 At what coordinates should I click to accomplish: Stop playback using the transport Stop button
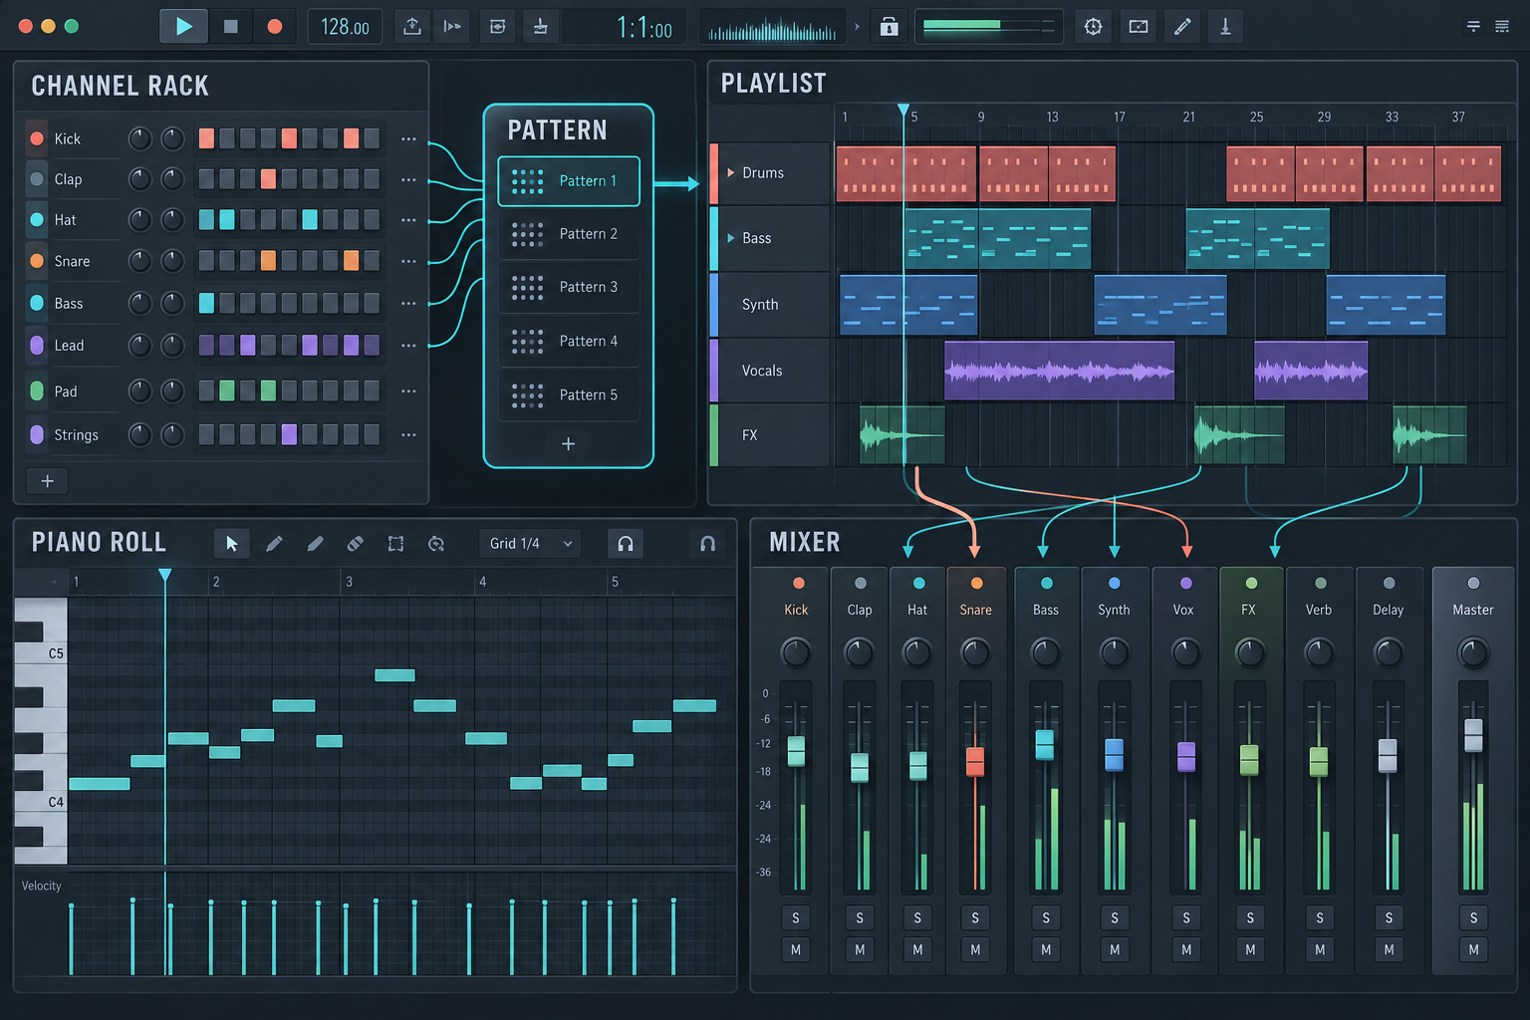point(230,27)
